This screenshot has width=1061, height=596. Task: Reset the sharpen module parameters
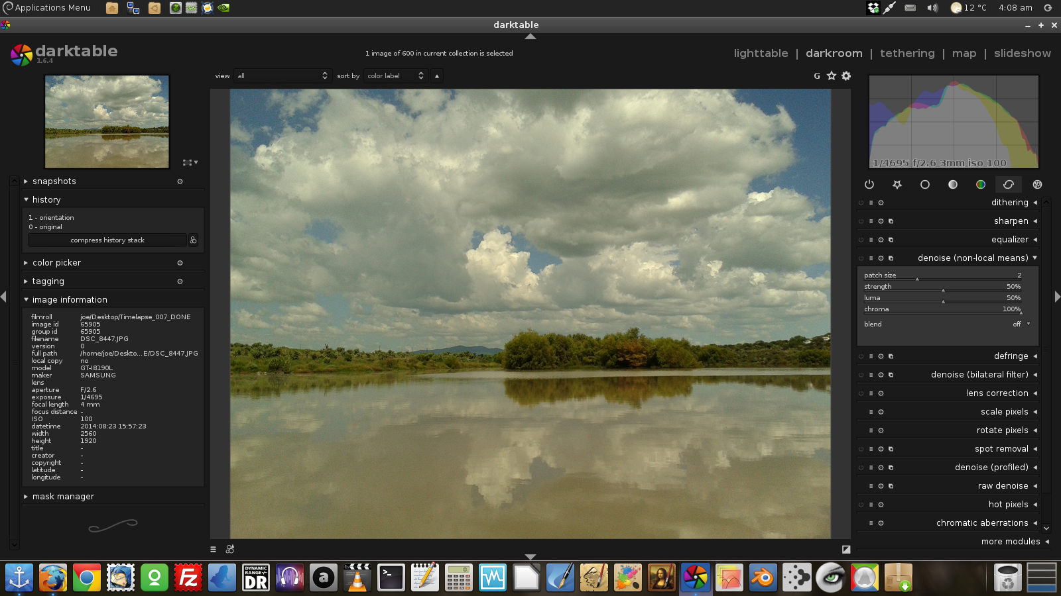click(881, 221)
